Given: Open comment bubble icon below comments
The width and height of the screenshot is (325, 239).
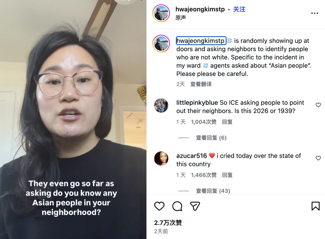Looking at the screenshot, I should click(x=177, y=206).
